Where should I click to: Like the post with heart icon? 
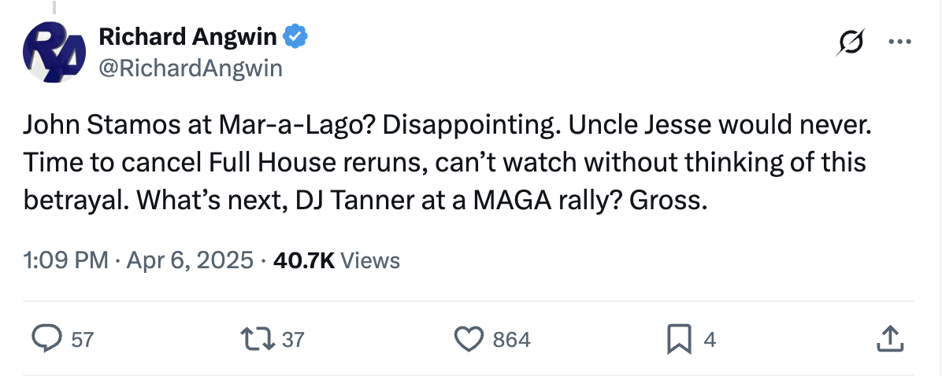469,339
